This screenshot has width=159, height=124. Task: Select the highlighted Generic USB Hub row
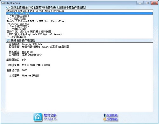click(79, 13)
